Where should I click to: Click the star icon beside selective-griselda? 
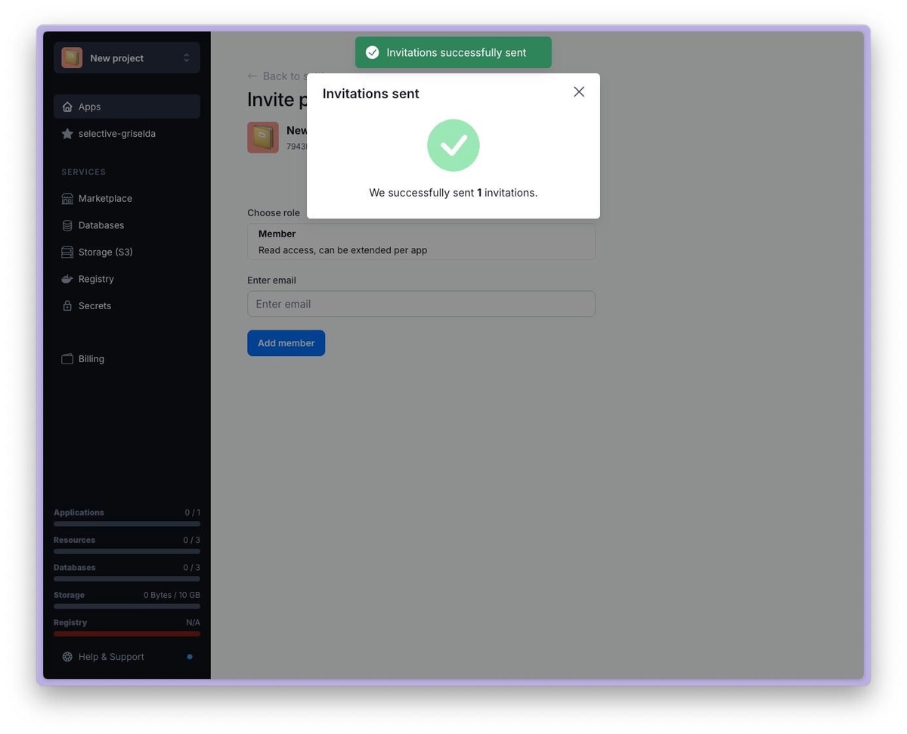click(67, 134)
